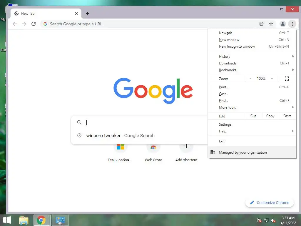Click the fullscreen icon in Zoom row
This screenshot has width=301, height=226.
(x=287, y=78)
